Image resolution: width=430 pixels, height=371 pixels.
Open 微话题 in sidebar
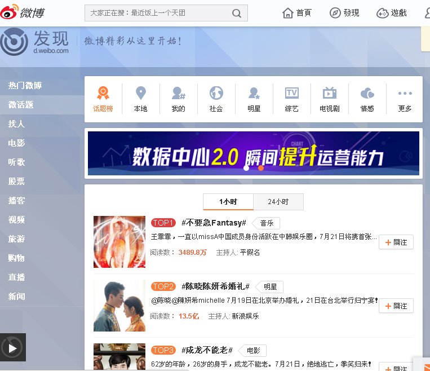click(x=21, y=105)
